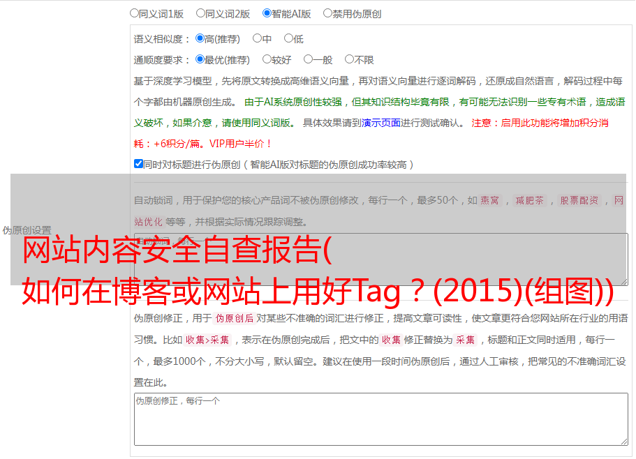Click the 伪原创后 highlighted tag
This screenshot has width=636, height=459.
235,318
